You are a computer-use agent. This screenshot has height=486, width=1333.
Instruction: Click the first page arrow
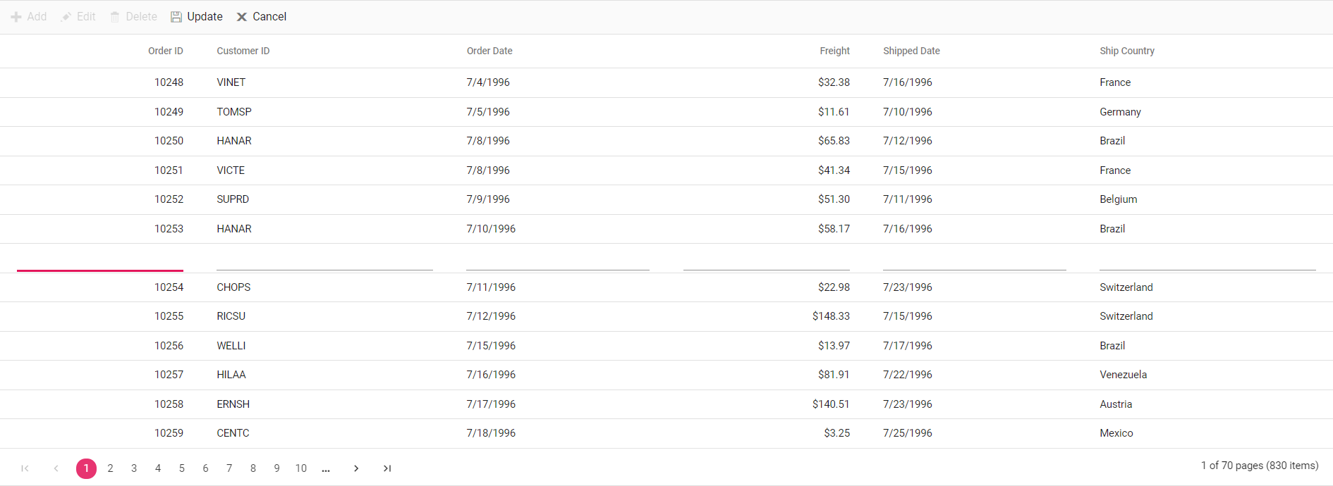pos(25,468)
